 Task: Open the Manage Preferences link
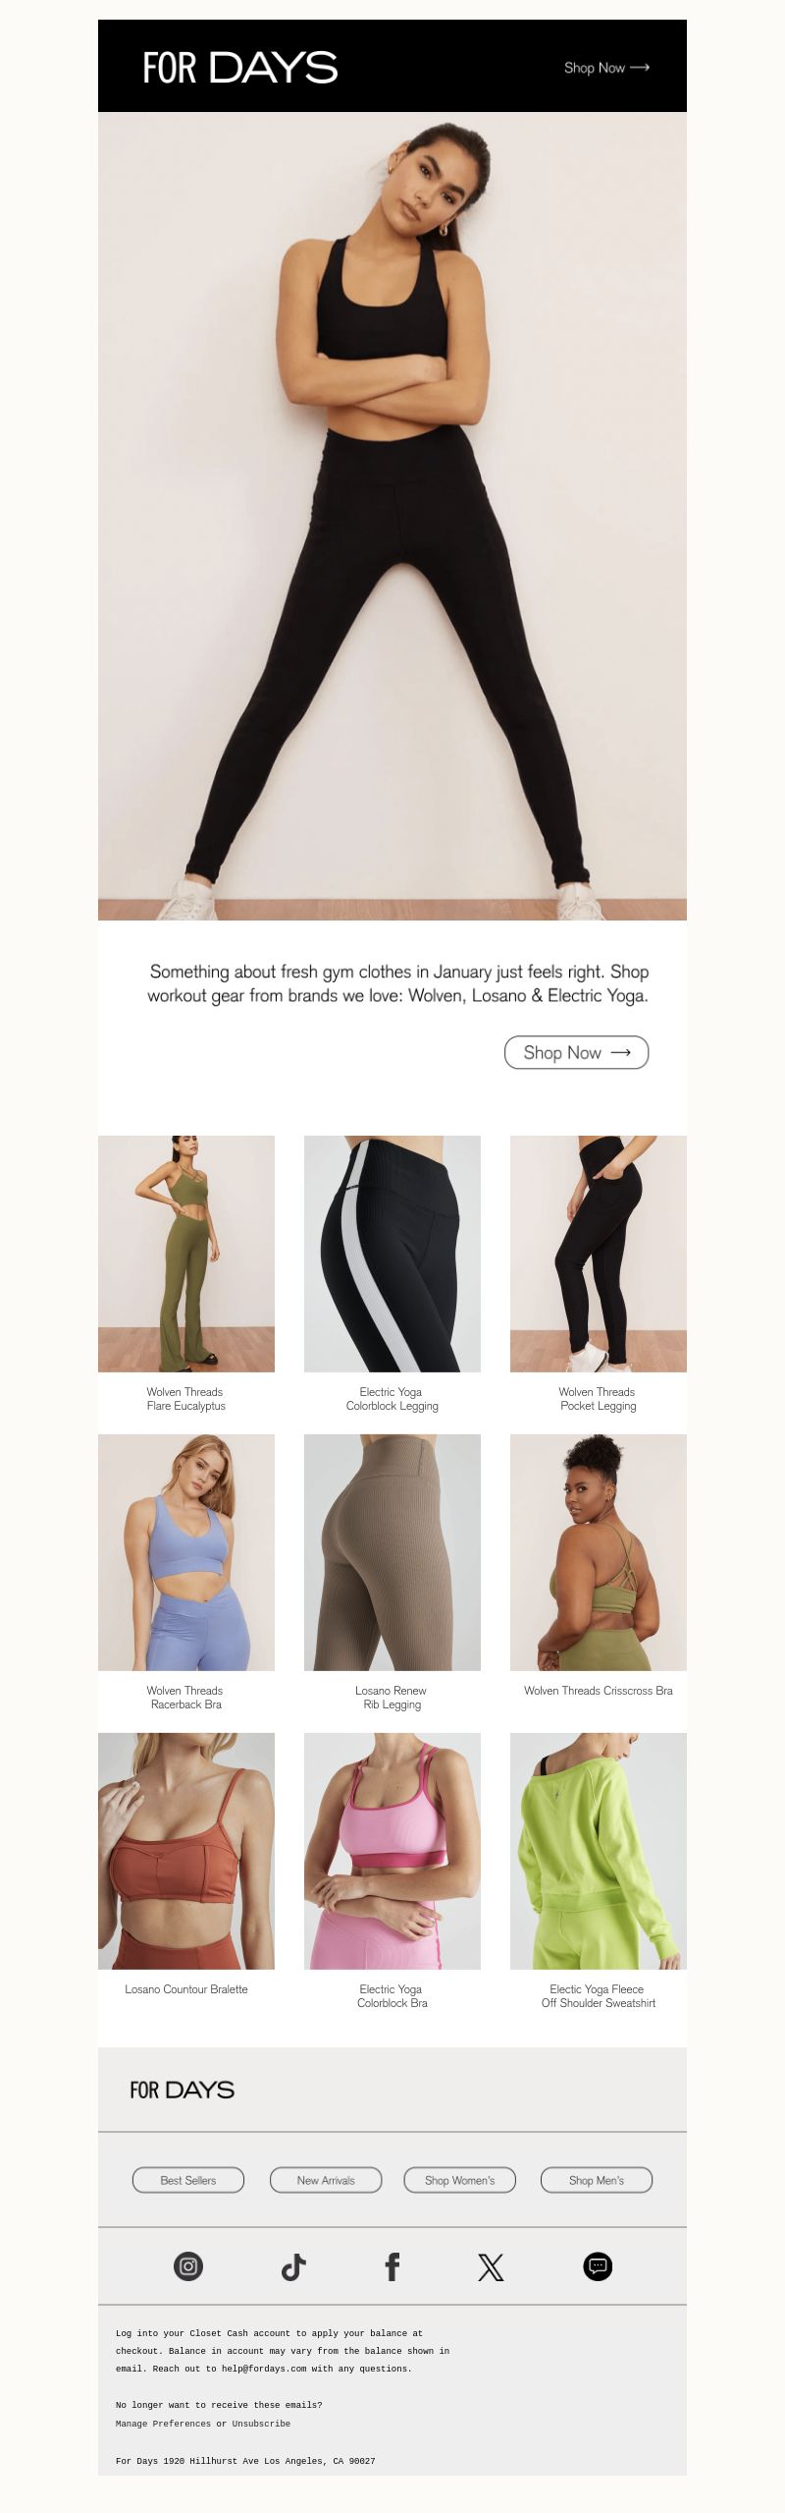click(x=163, y=2424)
